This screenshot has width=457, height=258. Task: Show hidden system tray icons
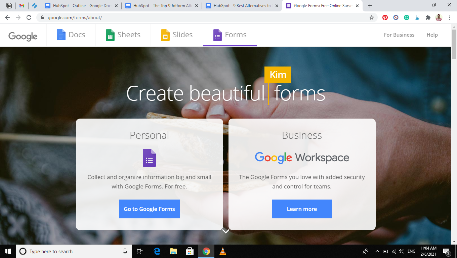pos(377,251)
